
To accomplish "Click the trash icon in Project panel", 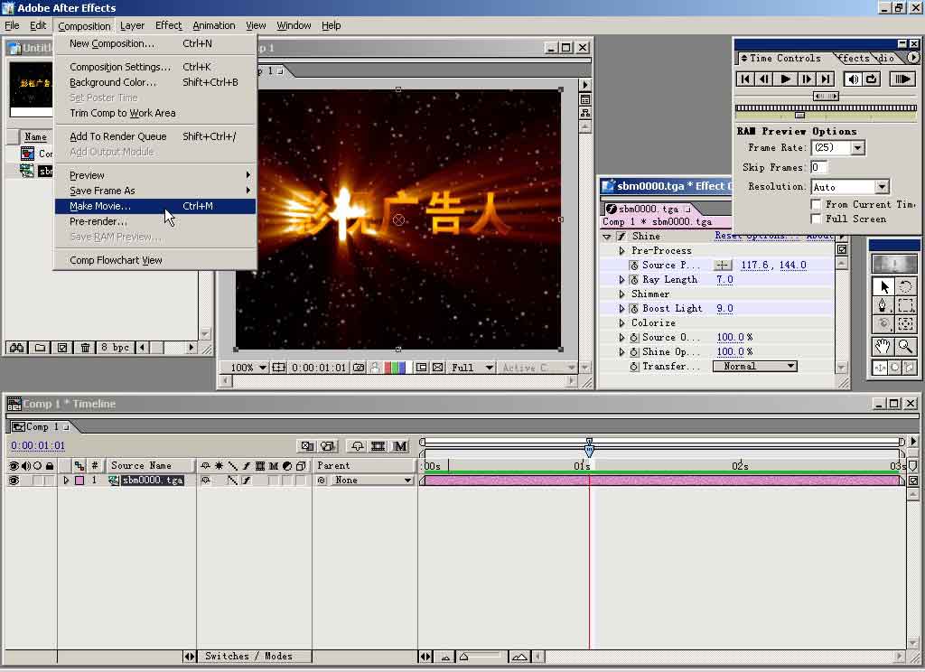I will (85, 348).
